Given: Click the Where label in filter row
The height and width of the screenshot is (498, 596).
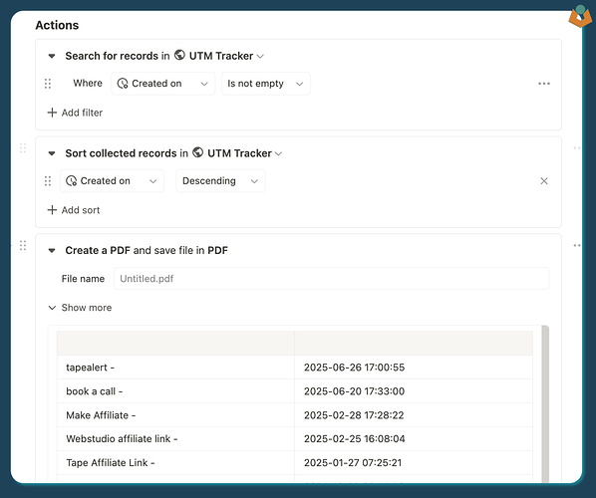Looking at the screenshot, I should 88,84.
